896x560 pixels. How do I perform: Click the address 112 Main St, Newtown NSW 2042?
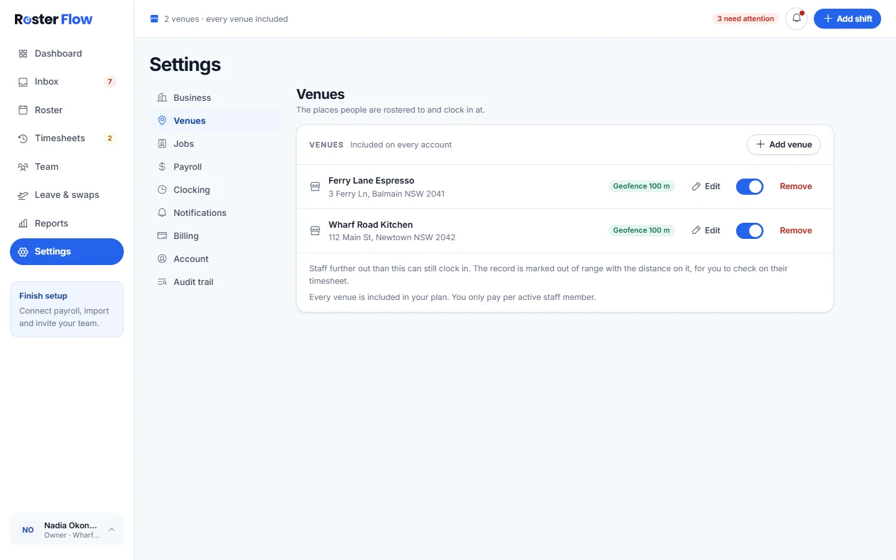(392, 237)
